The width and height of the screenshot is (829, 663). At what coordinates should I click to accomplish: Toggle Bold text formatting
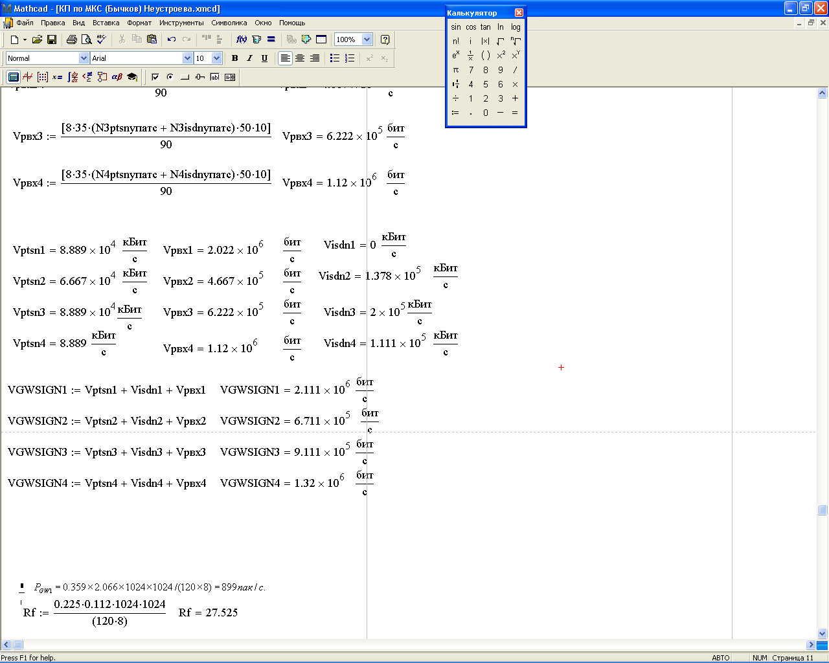point(235,58)
